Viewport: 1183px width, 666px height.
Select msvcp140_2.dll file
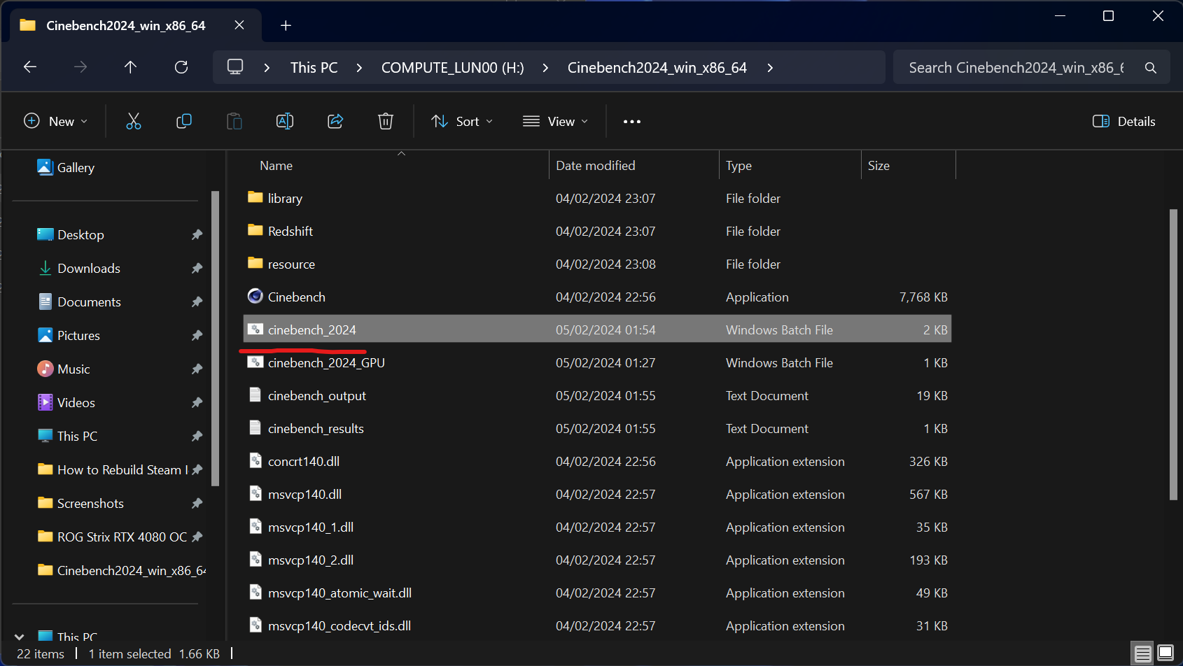click(x=597, y=560)
